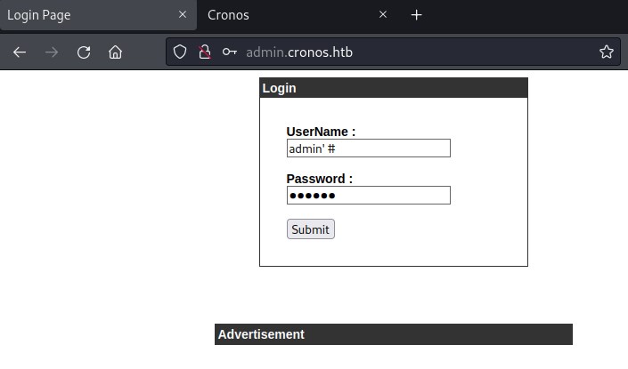The height and width of the screenshot is (369, 628).
Task: Open the tracking protection shield panel
Action: 180,52
